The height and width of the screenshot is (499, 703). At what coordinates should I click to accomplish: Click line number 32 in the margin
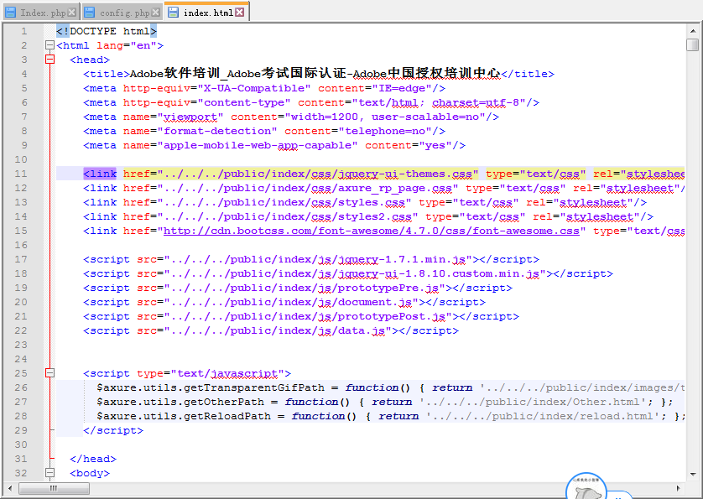click(21, 474)
